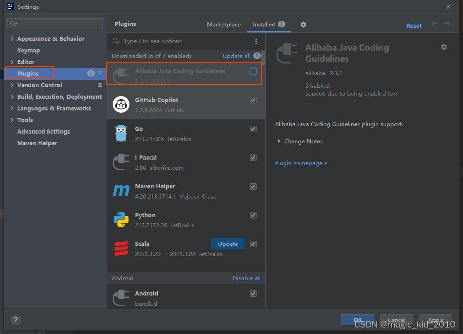The image size is (463, 334).
Task: Click the plugin list scrollbar thumb
Action: [264, 58]
